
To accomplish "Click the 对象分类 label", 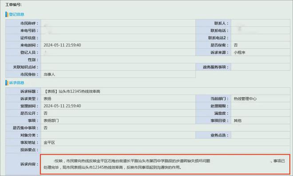I will pyautogui.click(x=29, y=135).
